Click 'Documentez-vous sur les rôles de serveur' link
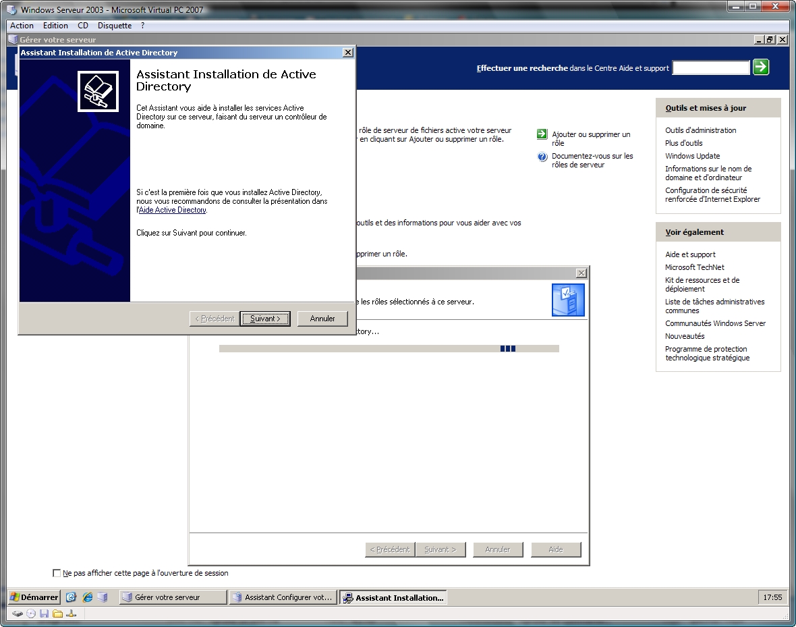This screenshot has height=627, width=796. (592, 161)
